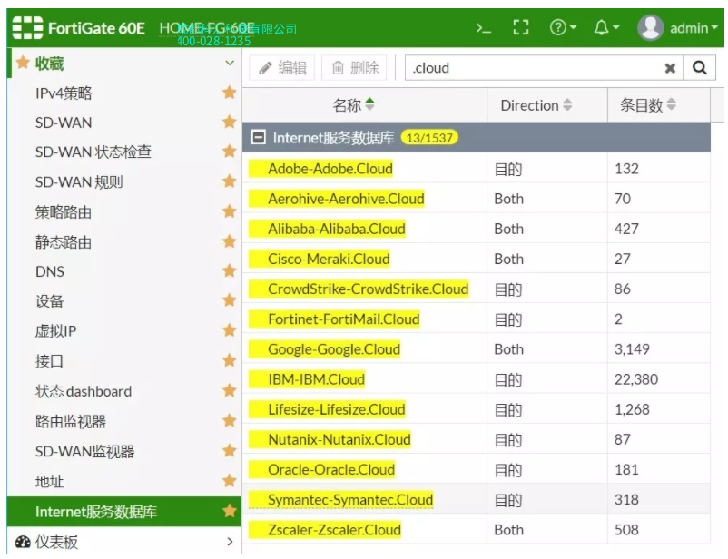Click the fullscreen toggle icon
Viewport: 728px width, 559px height.
click(x=520, y=28)
